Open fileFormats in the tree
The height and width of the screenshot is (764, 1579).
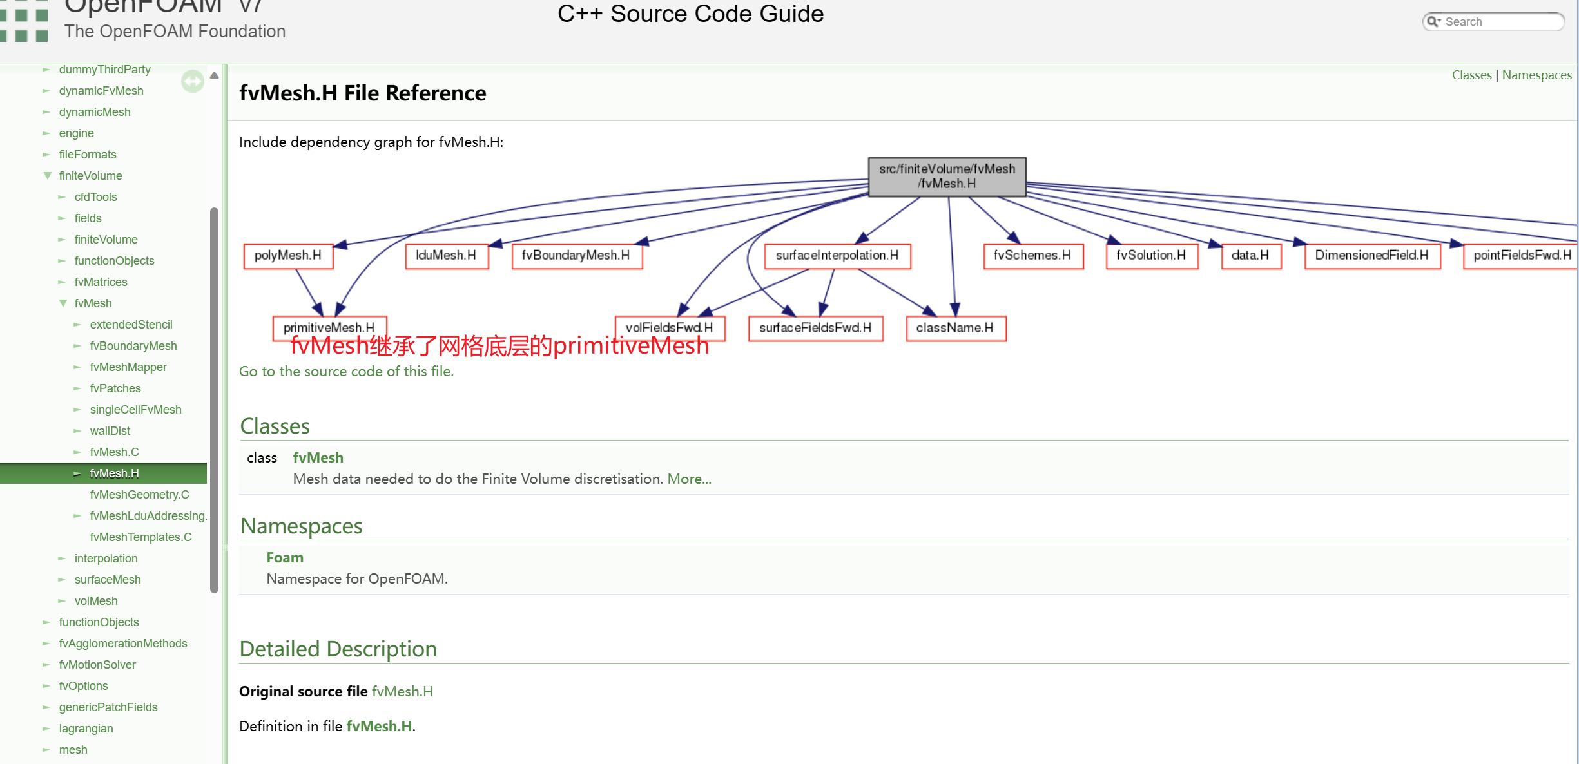point(88,155)
